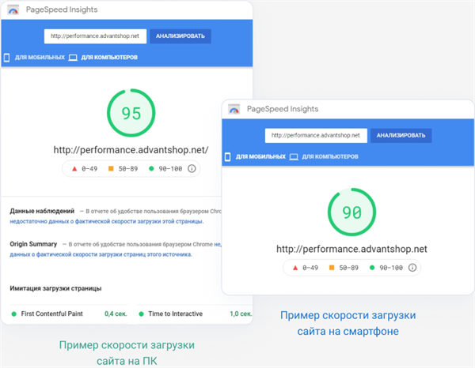This screenshot has width=475, height=368.
Task: Click the orange square 50–89 legend marker under score 90
Action: pyautogui.click(x=332, y=268)
